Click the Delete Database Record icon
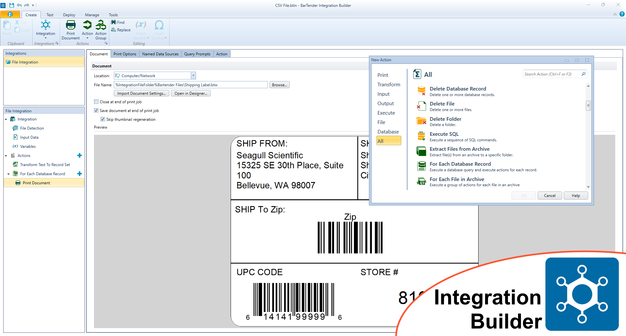This screenshot has height=336, width=626. (x=421, y=91)
